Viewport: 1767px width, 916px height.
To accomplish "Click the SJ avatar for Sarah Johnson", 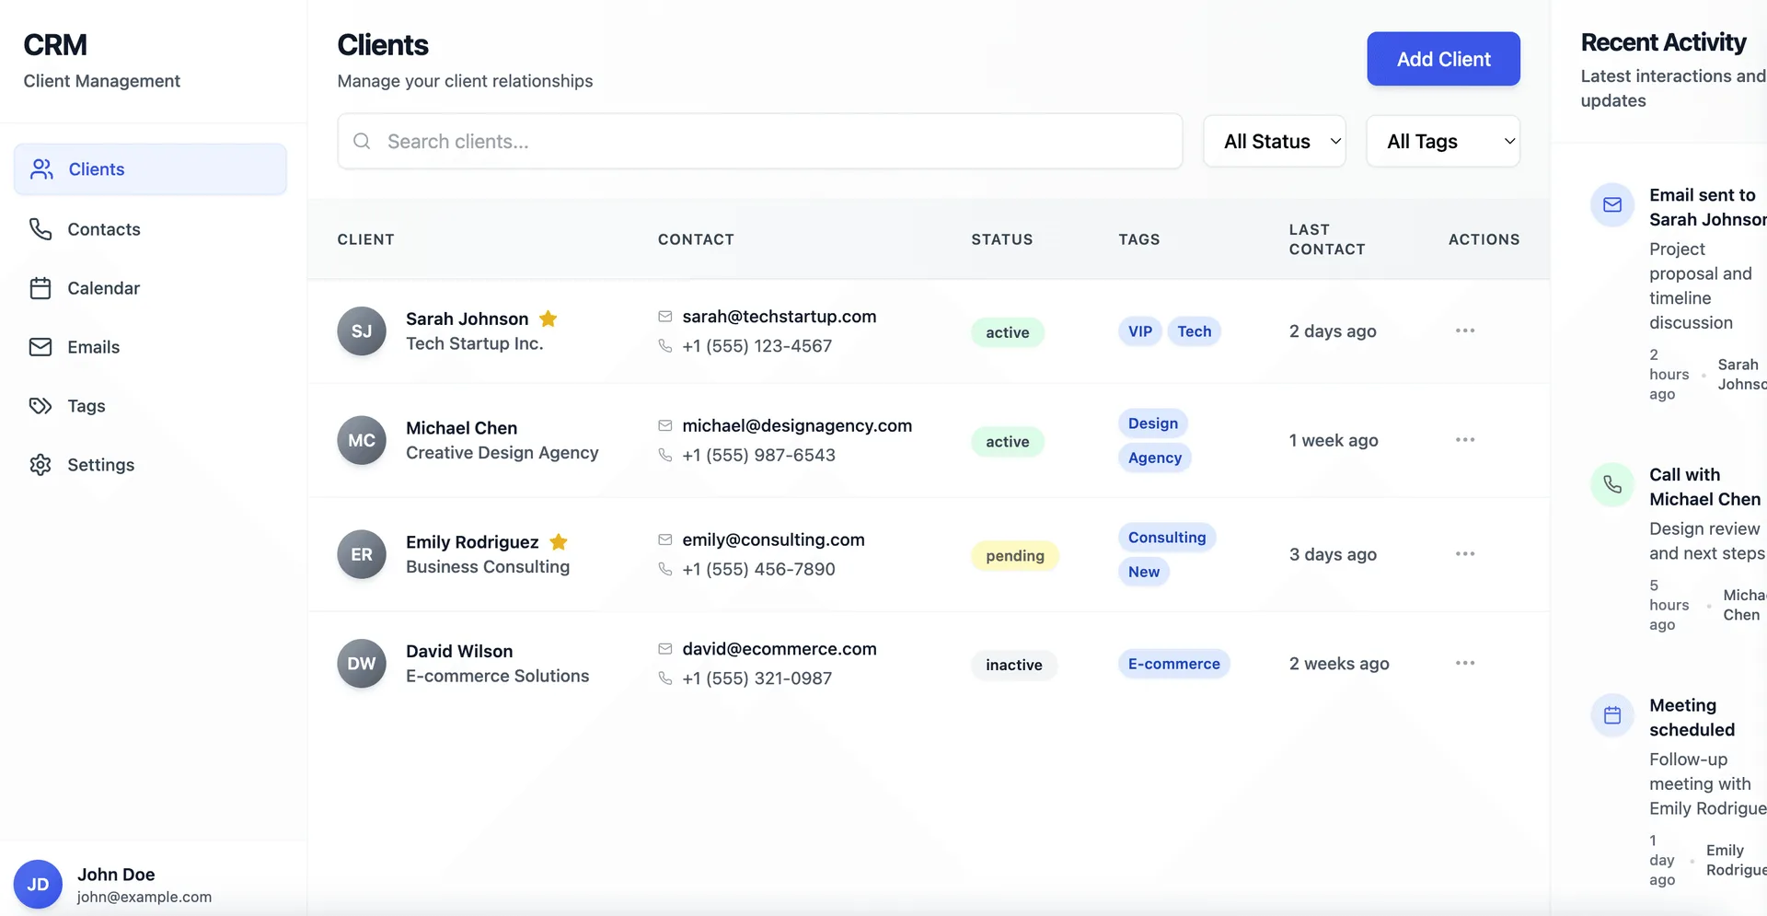I will pyautogui.click(x=362, y=331).
